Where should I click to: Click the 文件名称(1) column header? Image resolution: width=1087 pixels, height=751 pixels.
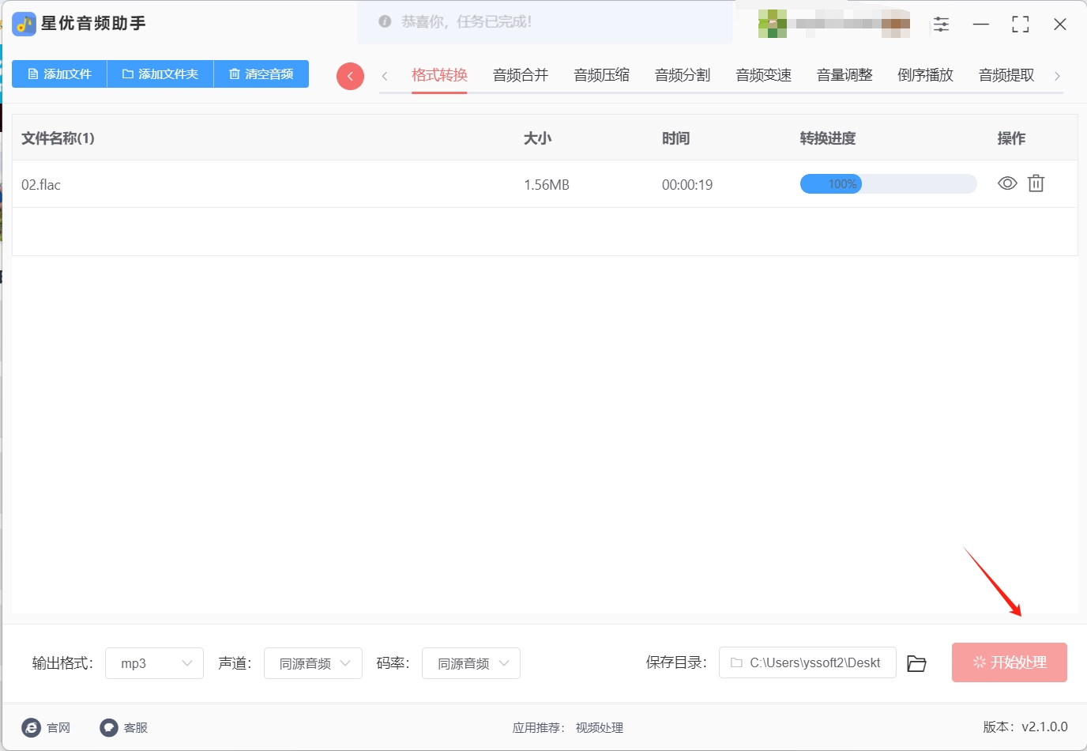tap(58, 138)
